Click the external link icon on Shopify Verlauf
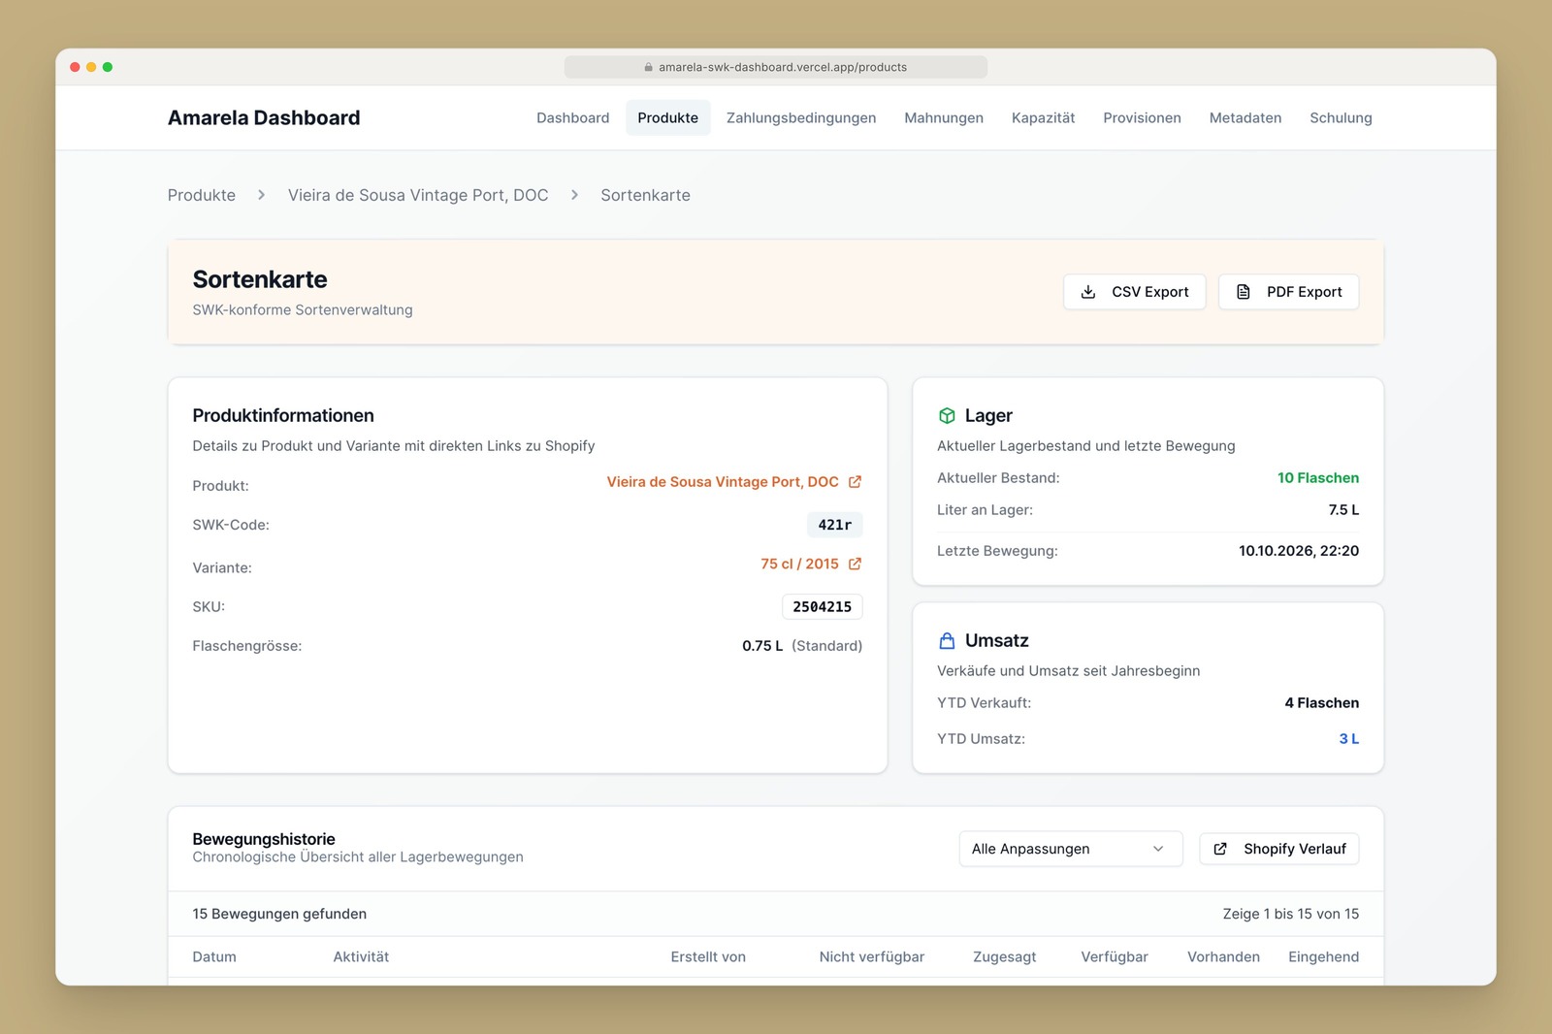The height and width of the screenshot is (1034, 1552). click(x=1220, y=849)
